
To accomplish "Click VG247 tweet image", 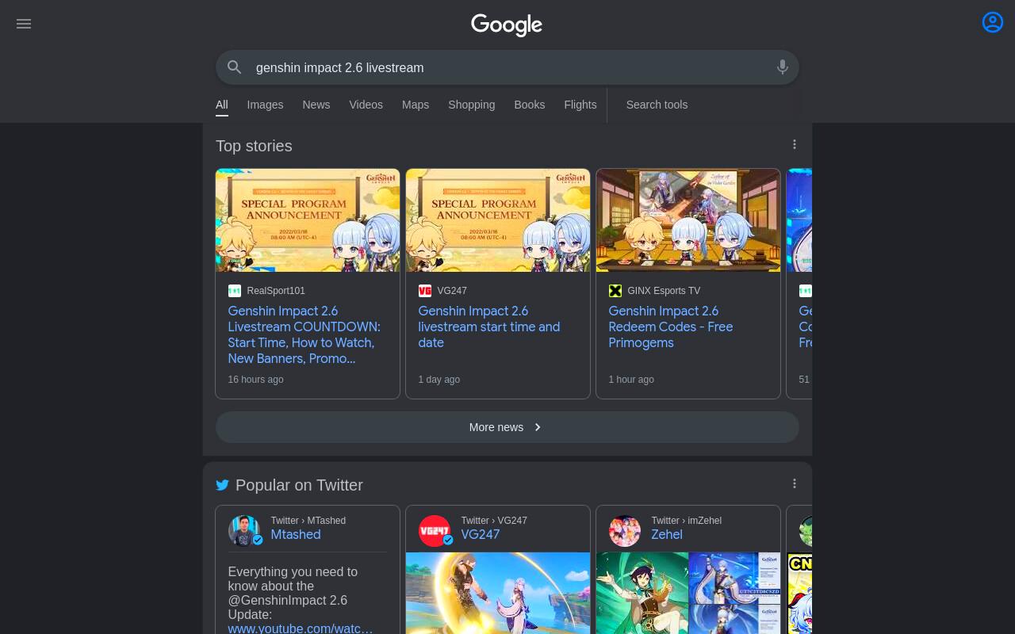I will [498, 593].
